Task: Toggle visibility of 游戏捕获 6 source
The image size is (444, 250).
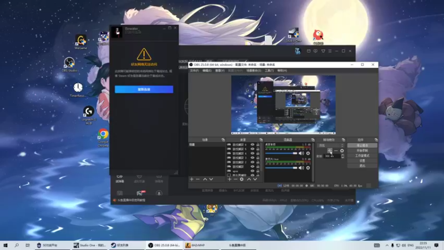Action: coord(253,144)
